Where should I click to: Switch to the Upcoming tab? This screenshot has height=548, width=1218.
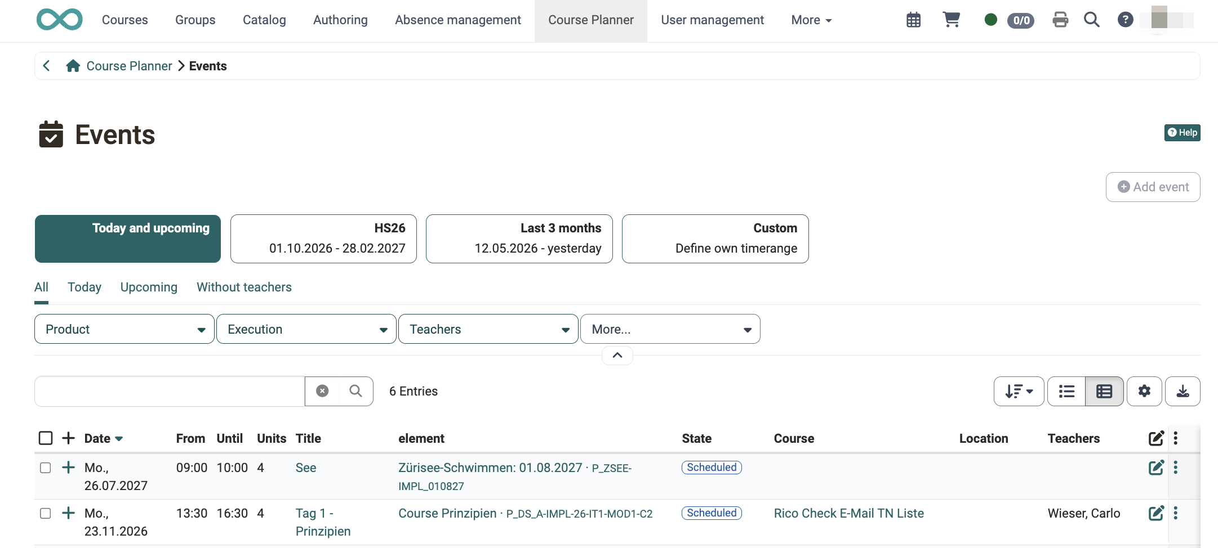pos(149,287)
